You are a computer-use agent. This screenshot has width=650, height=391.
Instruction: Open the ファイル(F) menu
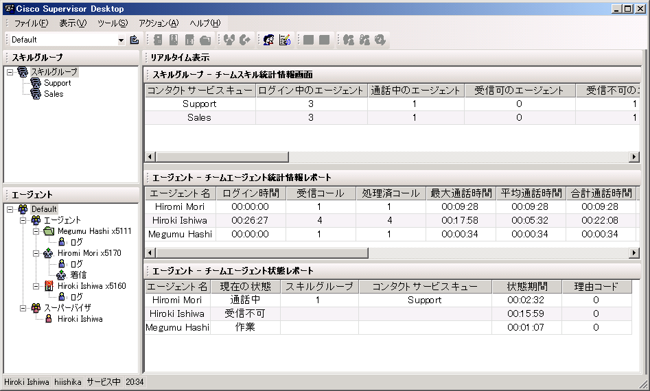coord(31,23)
